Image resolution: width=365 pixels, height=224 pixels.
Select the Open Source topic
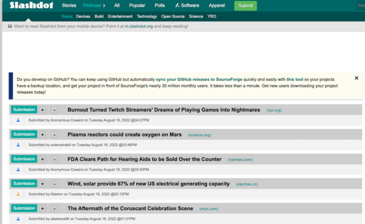click(173, 17)
